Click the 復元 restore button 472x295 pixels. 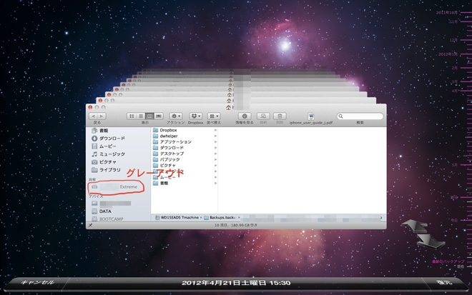(x=444, y=282)
